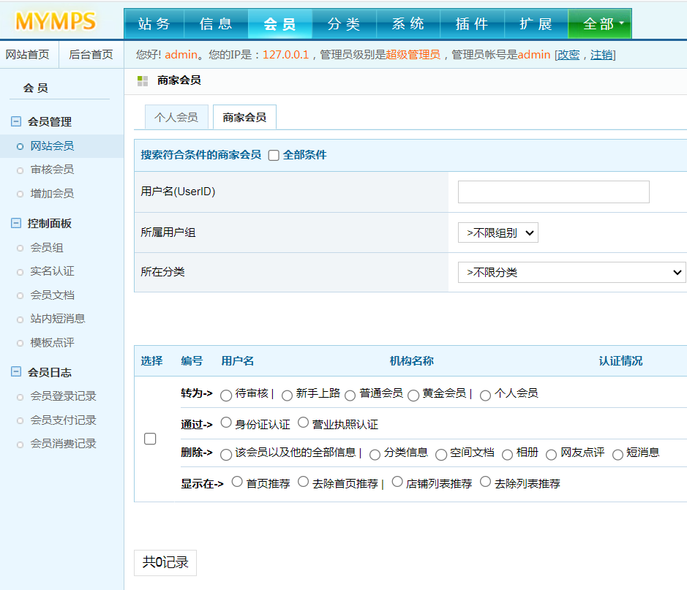Click the 认证情况 column header

[621, 361]
